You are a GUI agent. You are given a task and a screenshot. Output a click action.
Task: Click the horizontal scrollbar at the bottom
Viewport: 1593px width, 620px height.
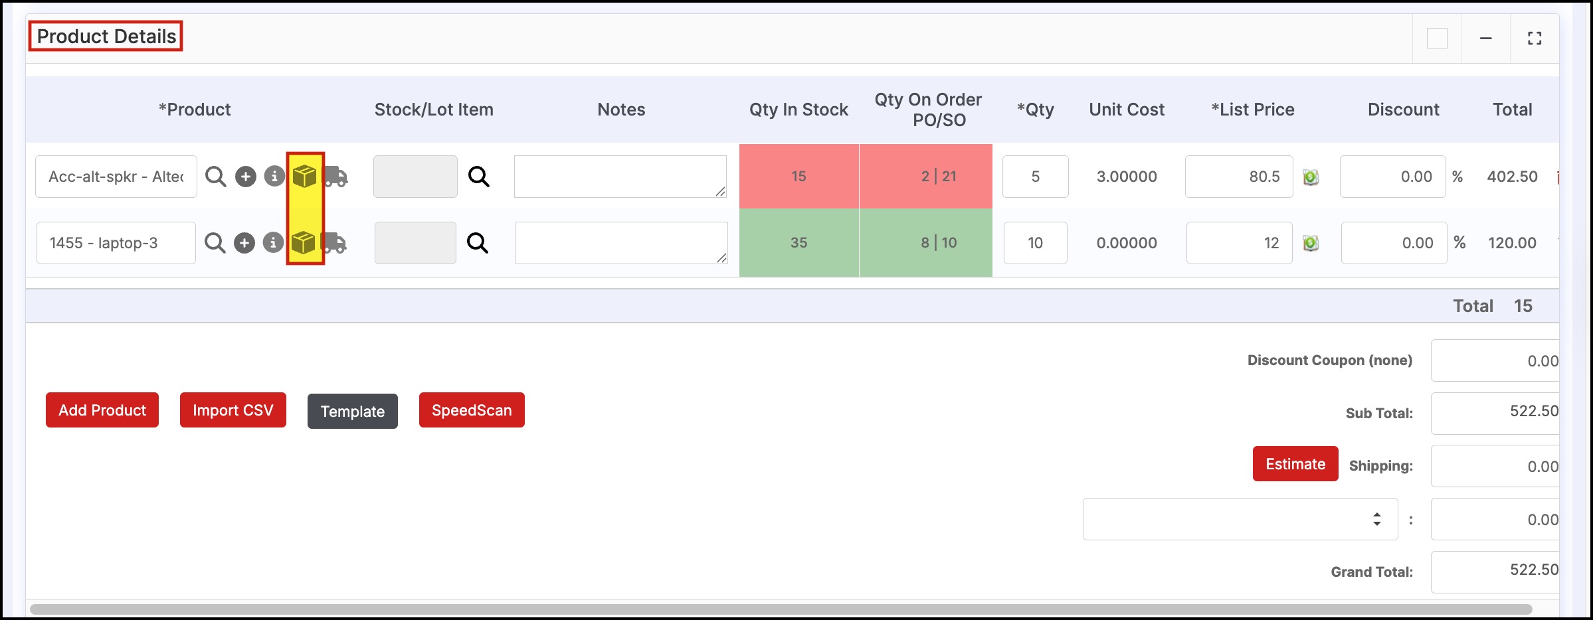781,609
